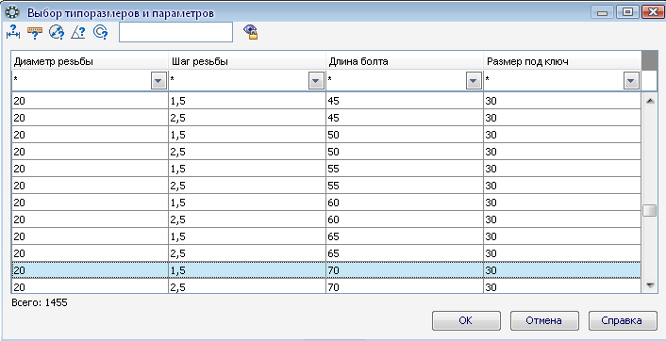Cancel with the Отмена button
The width and height of the screenshot is (666, 341).
pyautogui.click(x=544, y=320)
